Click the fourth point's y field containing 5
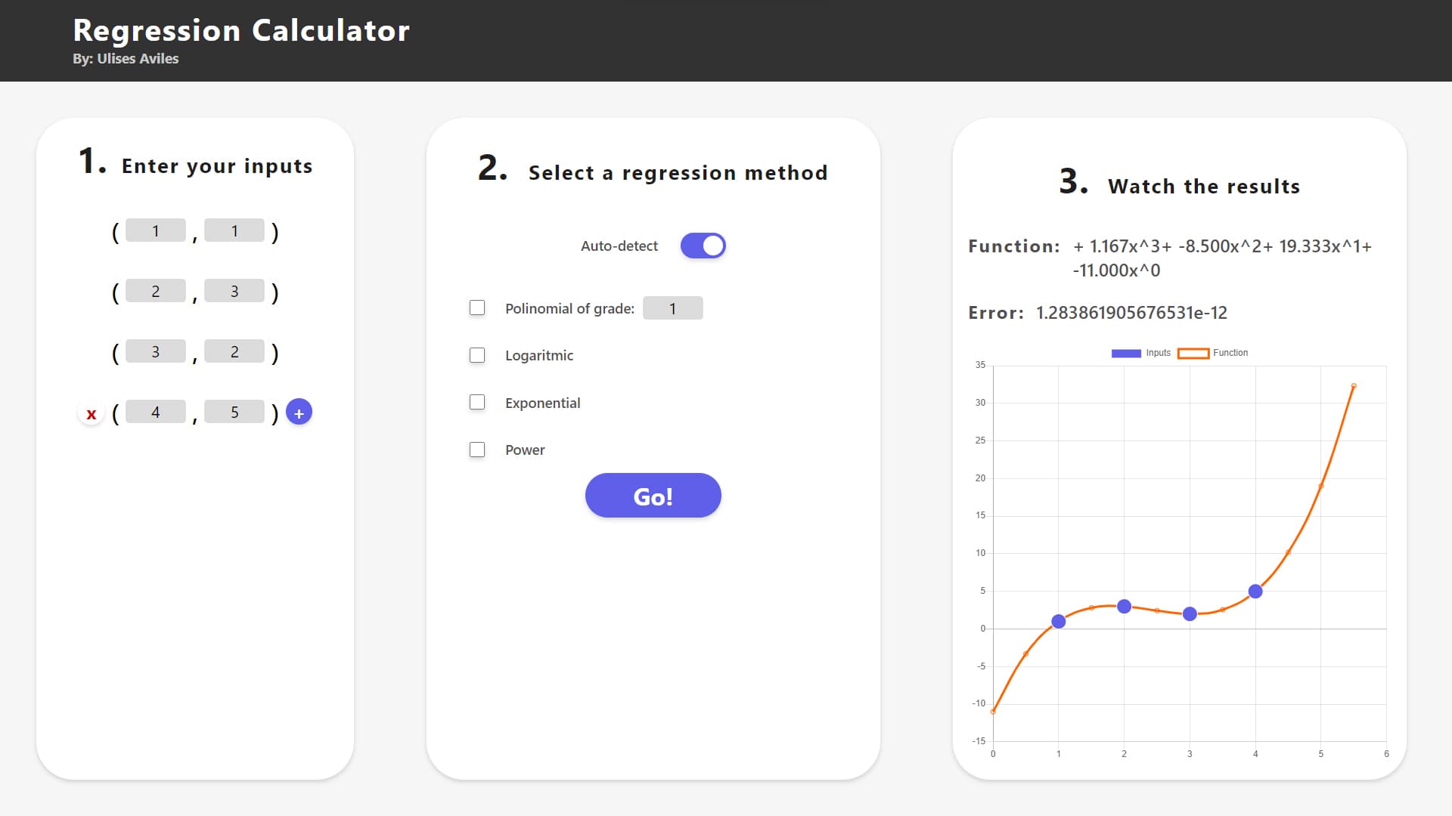Screen dimensions: 1452x816 tap(234, 412)
